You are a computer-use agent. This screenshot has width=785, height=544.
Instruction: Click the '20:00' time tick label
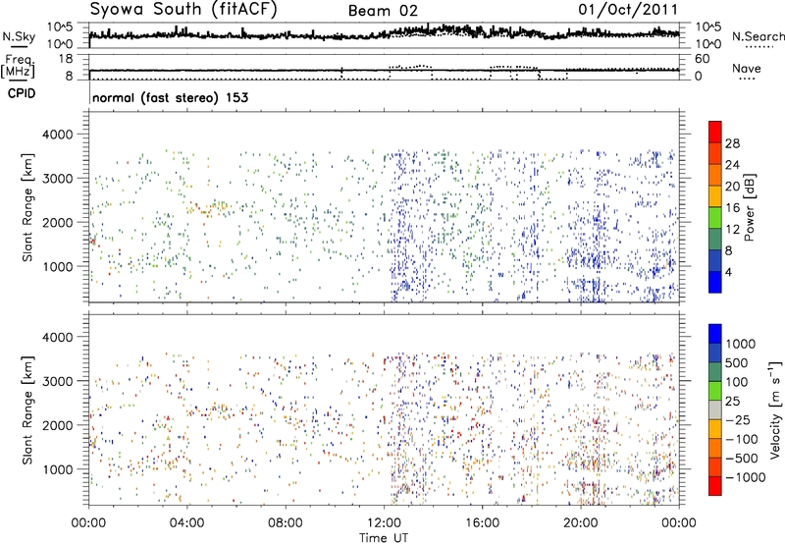[x=580, y=523]
